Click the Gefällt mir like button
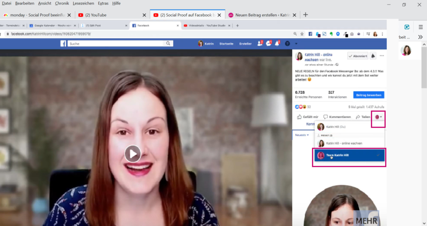 (x=308, y=117)
